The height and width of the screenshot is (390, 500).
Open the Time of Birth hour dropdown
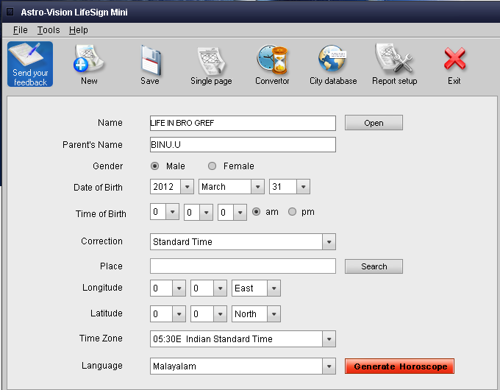(x=173, y=212)
